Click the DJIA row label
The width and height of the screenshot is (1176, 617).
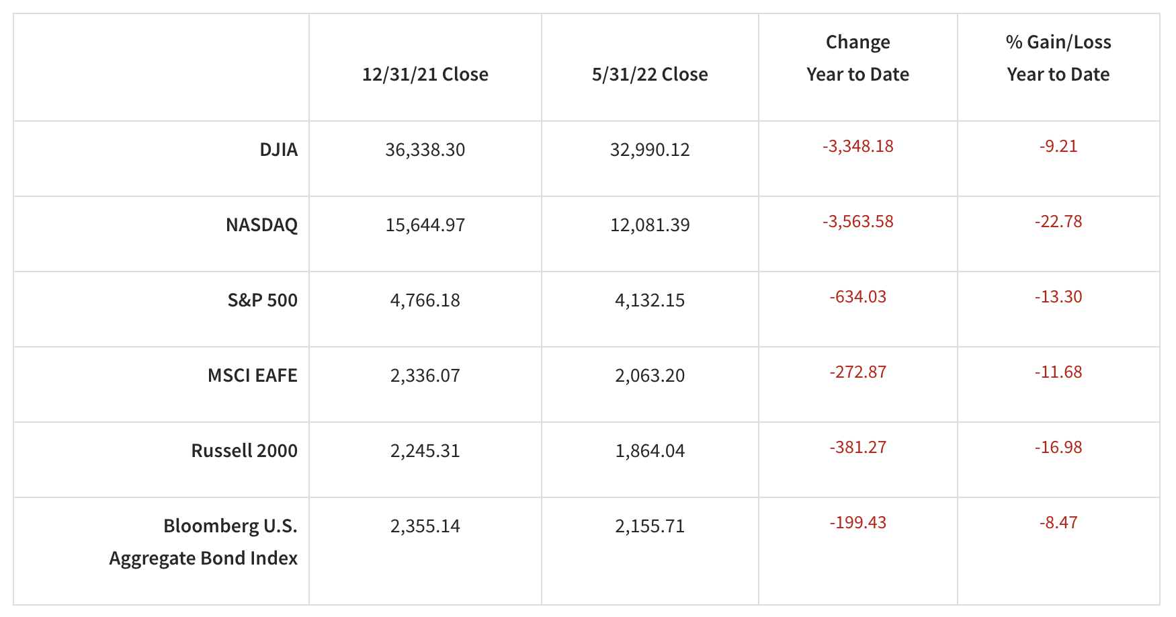tap(278, 149)
